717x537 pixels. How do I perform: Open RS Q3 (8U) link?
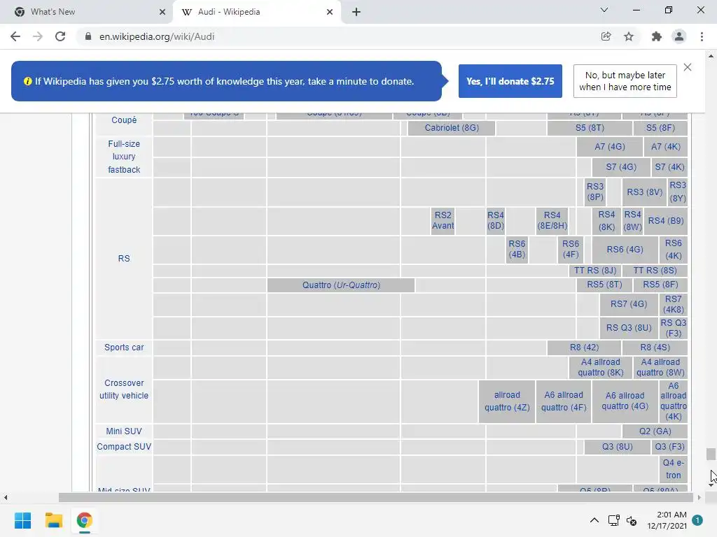pos(629,328)
